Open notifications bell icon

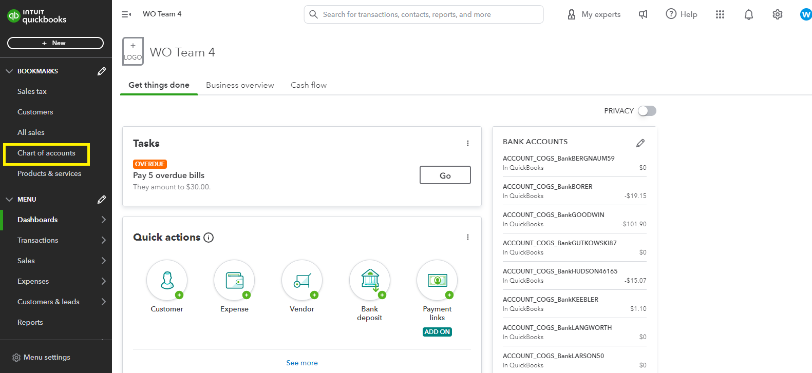[x=749, y=14]
